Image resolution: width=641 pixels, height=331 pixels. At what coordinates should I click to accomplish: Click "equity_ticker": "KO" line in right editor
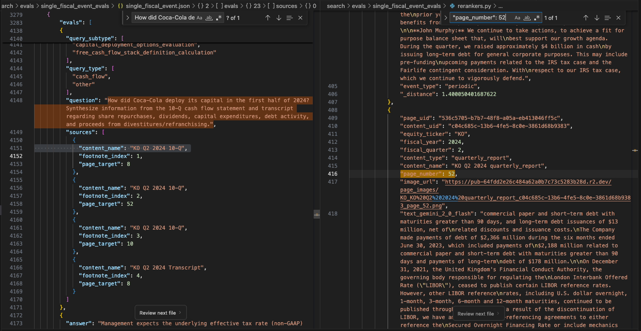pos(435,134)
